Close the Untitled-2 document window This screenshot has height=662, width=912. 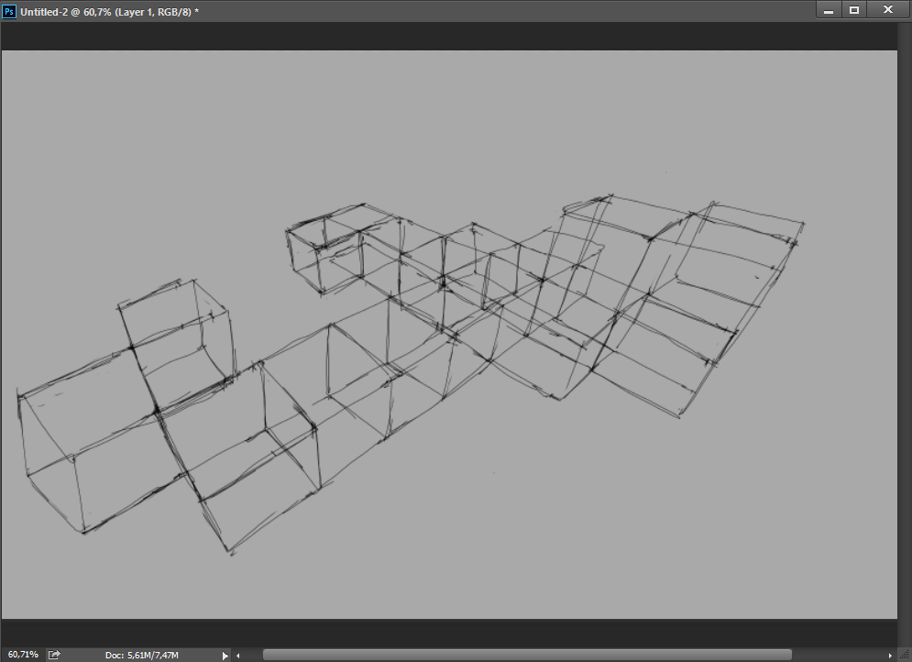pyautogui.click(x=888, y=10)
